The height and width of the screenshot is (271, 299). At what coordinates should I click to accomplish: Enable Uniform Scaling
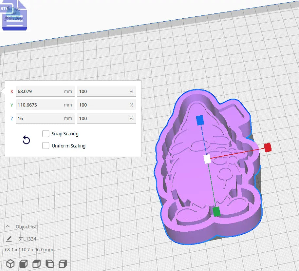click(x=46, y=145)
